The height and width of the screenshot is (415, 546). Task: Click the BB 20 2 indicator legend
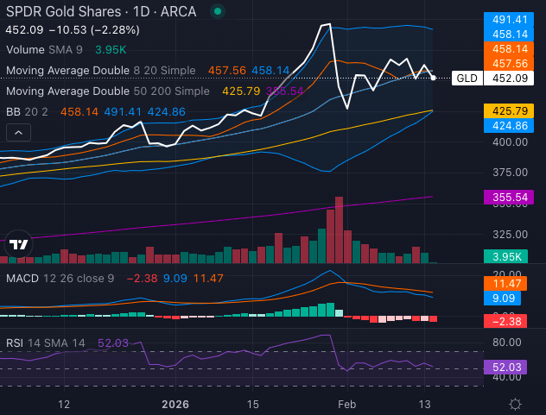[24, 111]
